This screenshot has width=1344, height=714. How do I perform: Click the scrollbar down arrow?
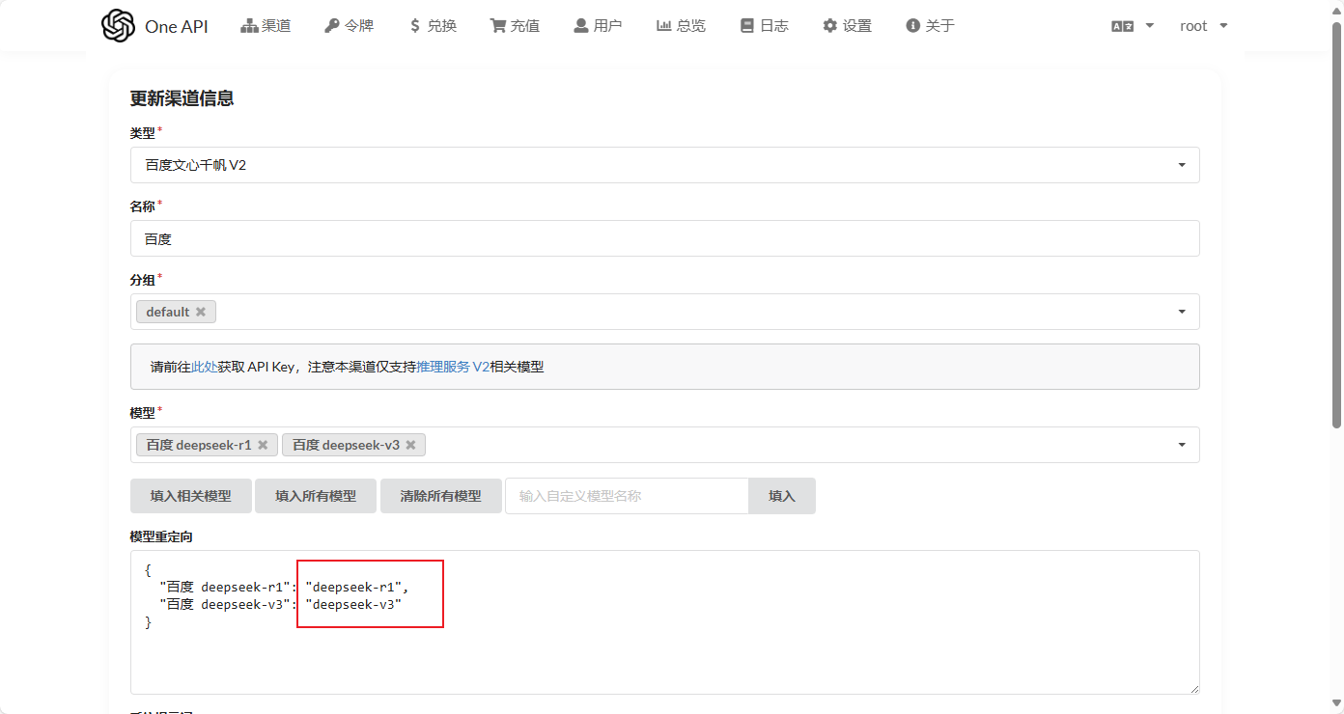pos(1337,705)
